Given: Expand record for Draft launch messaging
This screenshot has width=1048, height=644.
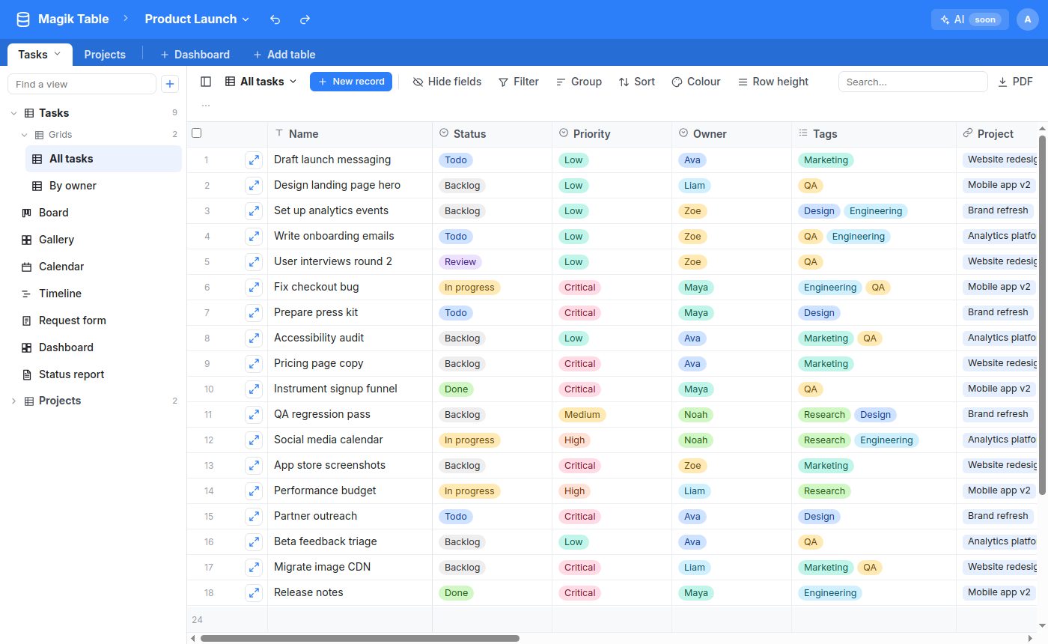Looking at the screenshot, I should [254, 160].
